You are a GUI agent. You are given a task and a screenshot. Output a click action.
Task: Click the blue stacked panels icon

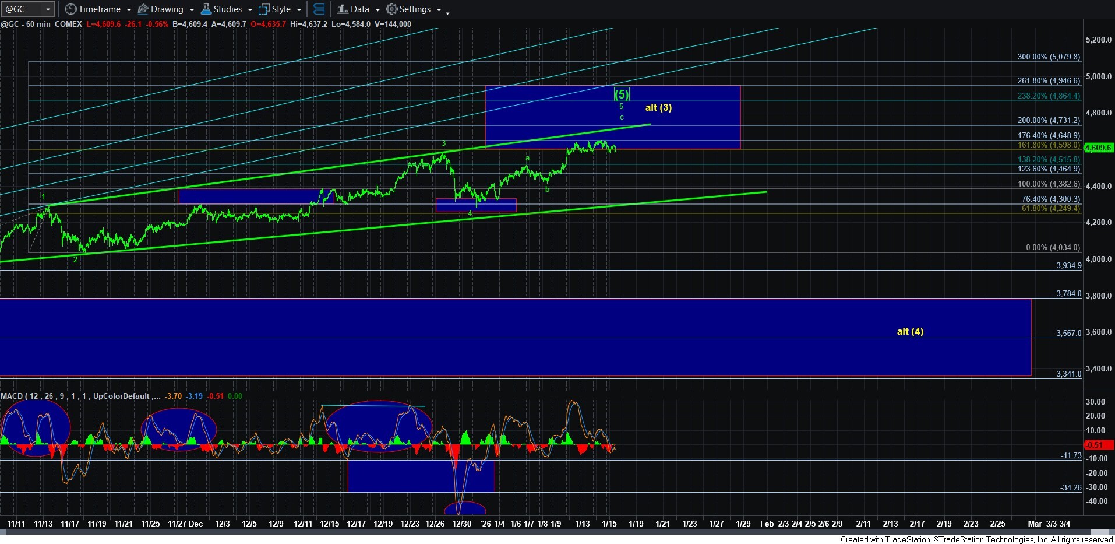(319, 9)
